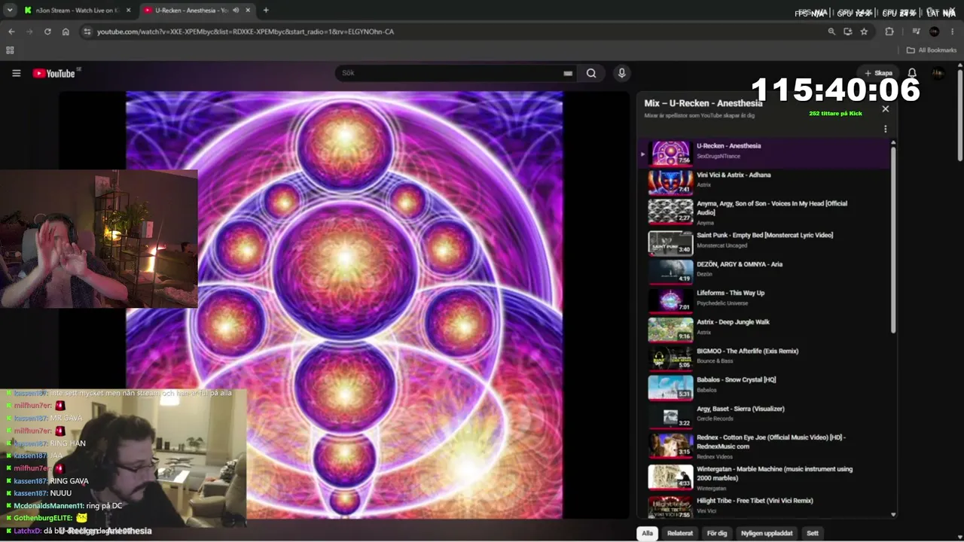Click the title BIGMOO - The Afterlife (Exis Remix)

point(747,351)
